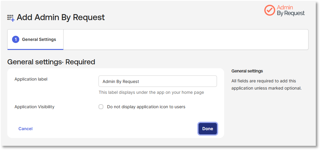Cancel adding the application
The height and width of the screenshot is (150, 320).
(26, 129)
